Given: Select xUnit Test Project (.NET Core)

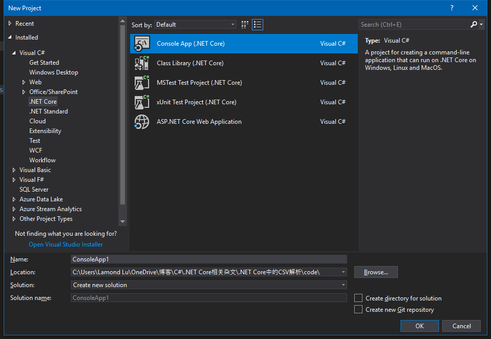Looking at the screenshot, I should point(244,102).
